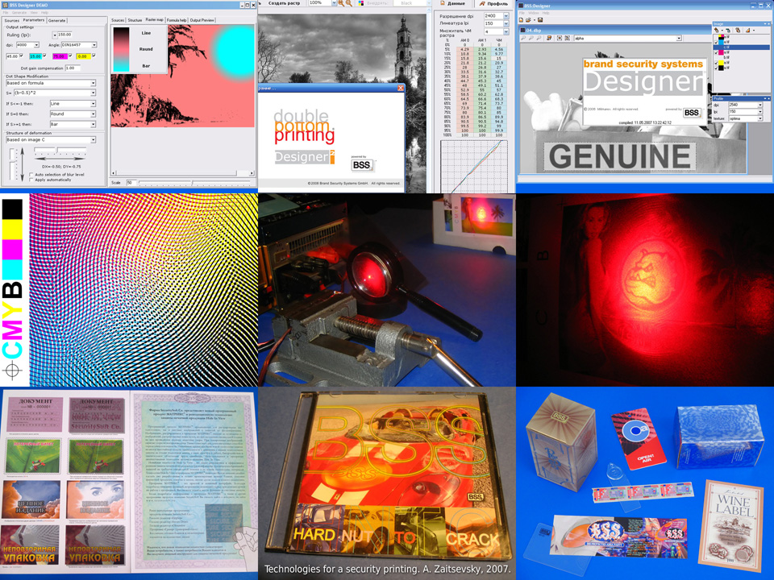774x580 pixels.
Task: Open the 'Разрешение dpi' 2400 dropdown
Action: [506, 15]
